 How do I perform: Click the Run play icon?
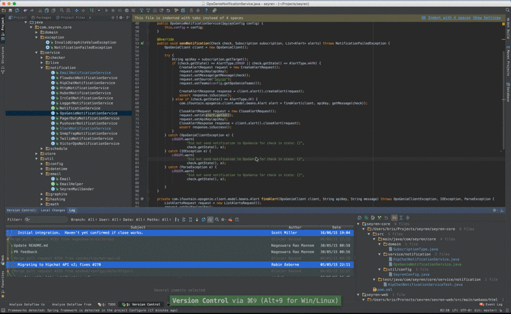click(107, 10)
